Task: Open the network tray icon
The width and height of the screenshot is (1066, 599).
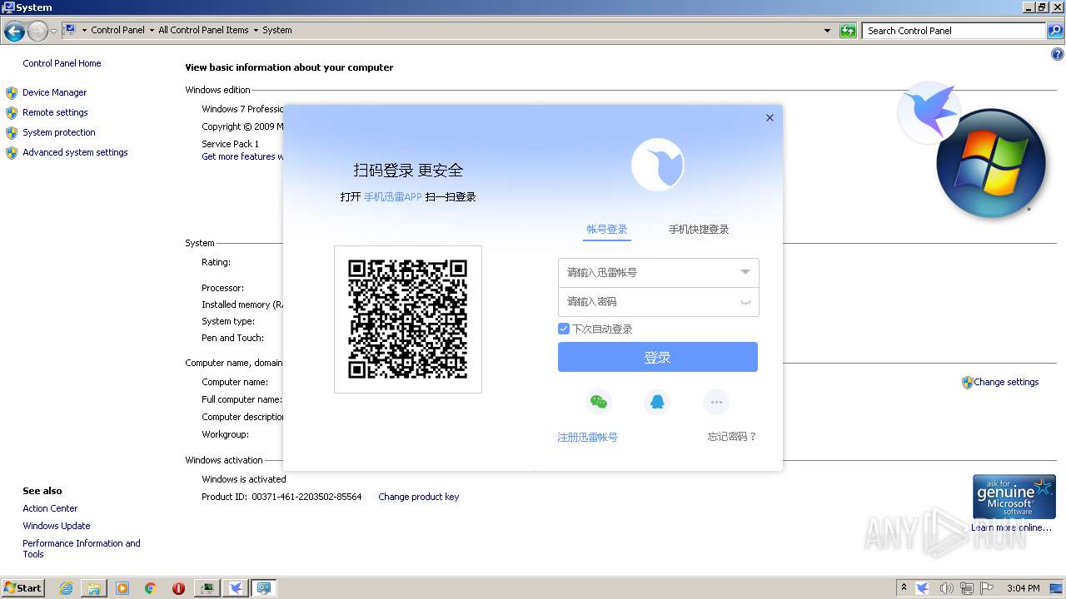Action: pyautogui.click(x=967, y=588)
